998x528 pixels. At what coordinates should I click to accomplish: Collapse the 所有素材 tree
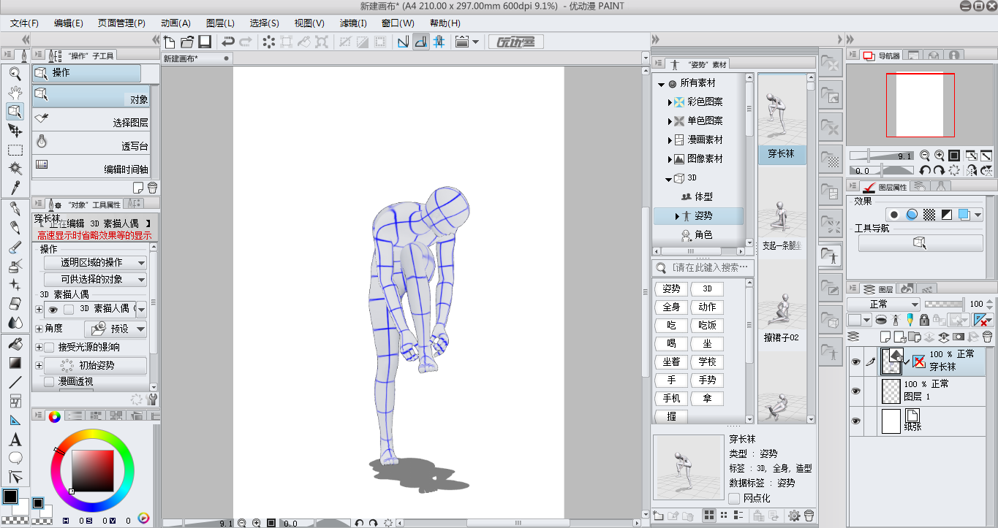pos(661,84)
